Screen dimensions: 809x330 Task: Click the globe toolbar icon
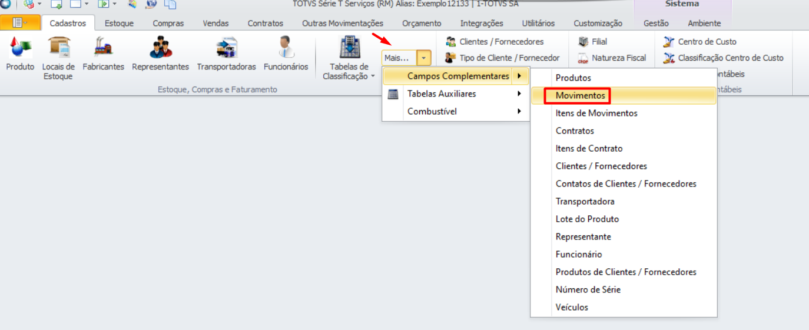[x=151, y=4]
